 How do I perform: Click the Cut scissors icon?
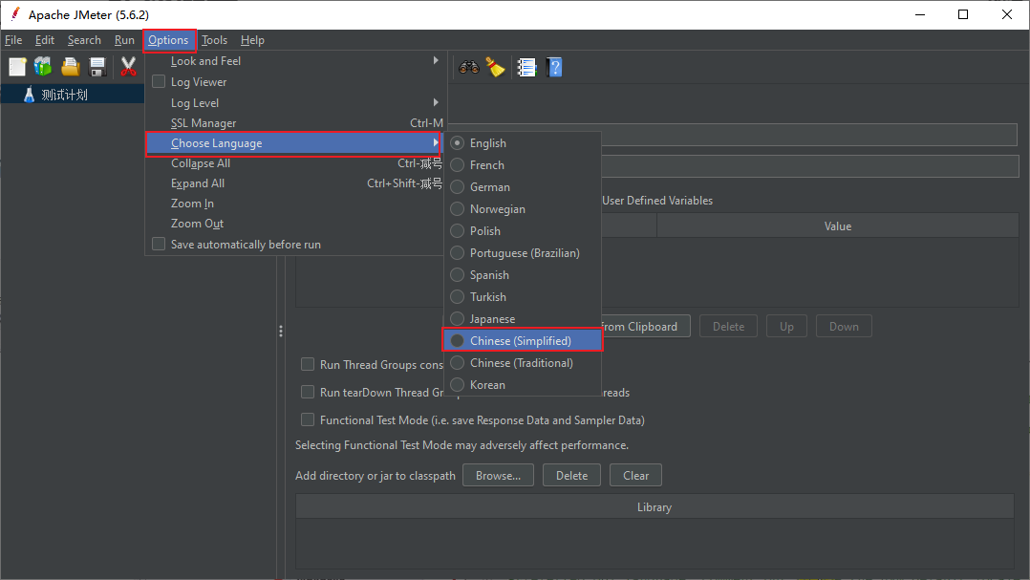point(128,67)
